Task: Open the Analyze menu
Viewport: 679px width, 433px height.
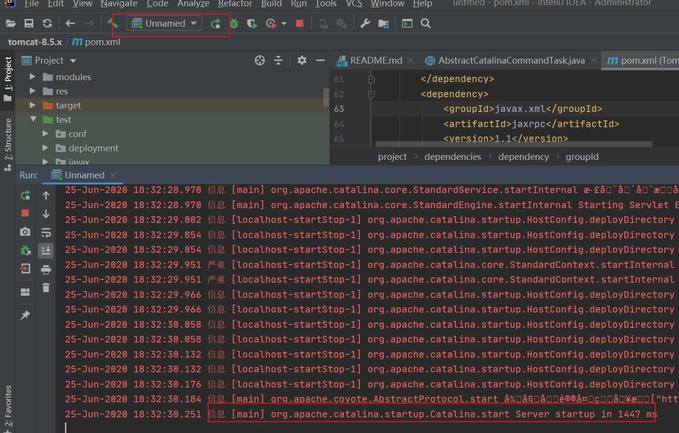Action: tap(193, 3)
